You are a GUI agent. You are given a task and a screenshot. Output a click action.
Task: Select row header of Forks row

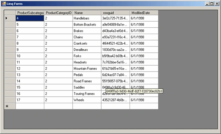click(10, 56)
